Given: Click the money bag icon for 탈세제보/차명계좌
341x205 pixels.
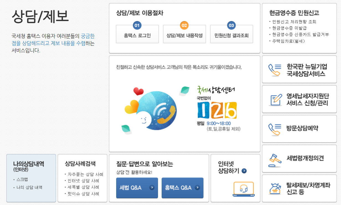Looking at the screenshot, I should point(275,189).
